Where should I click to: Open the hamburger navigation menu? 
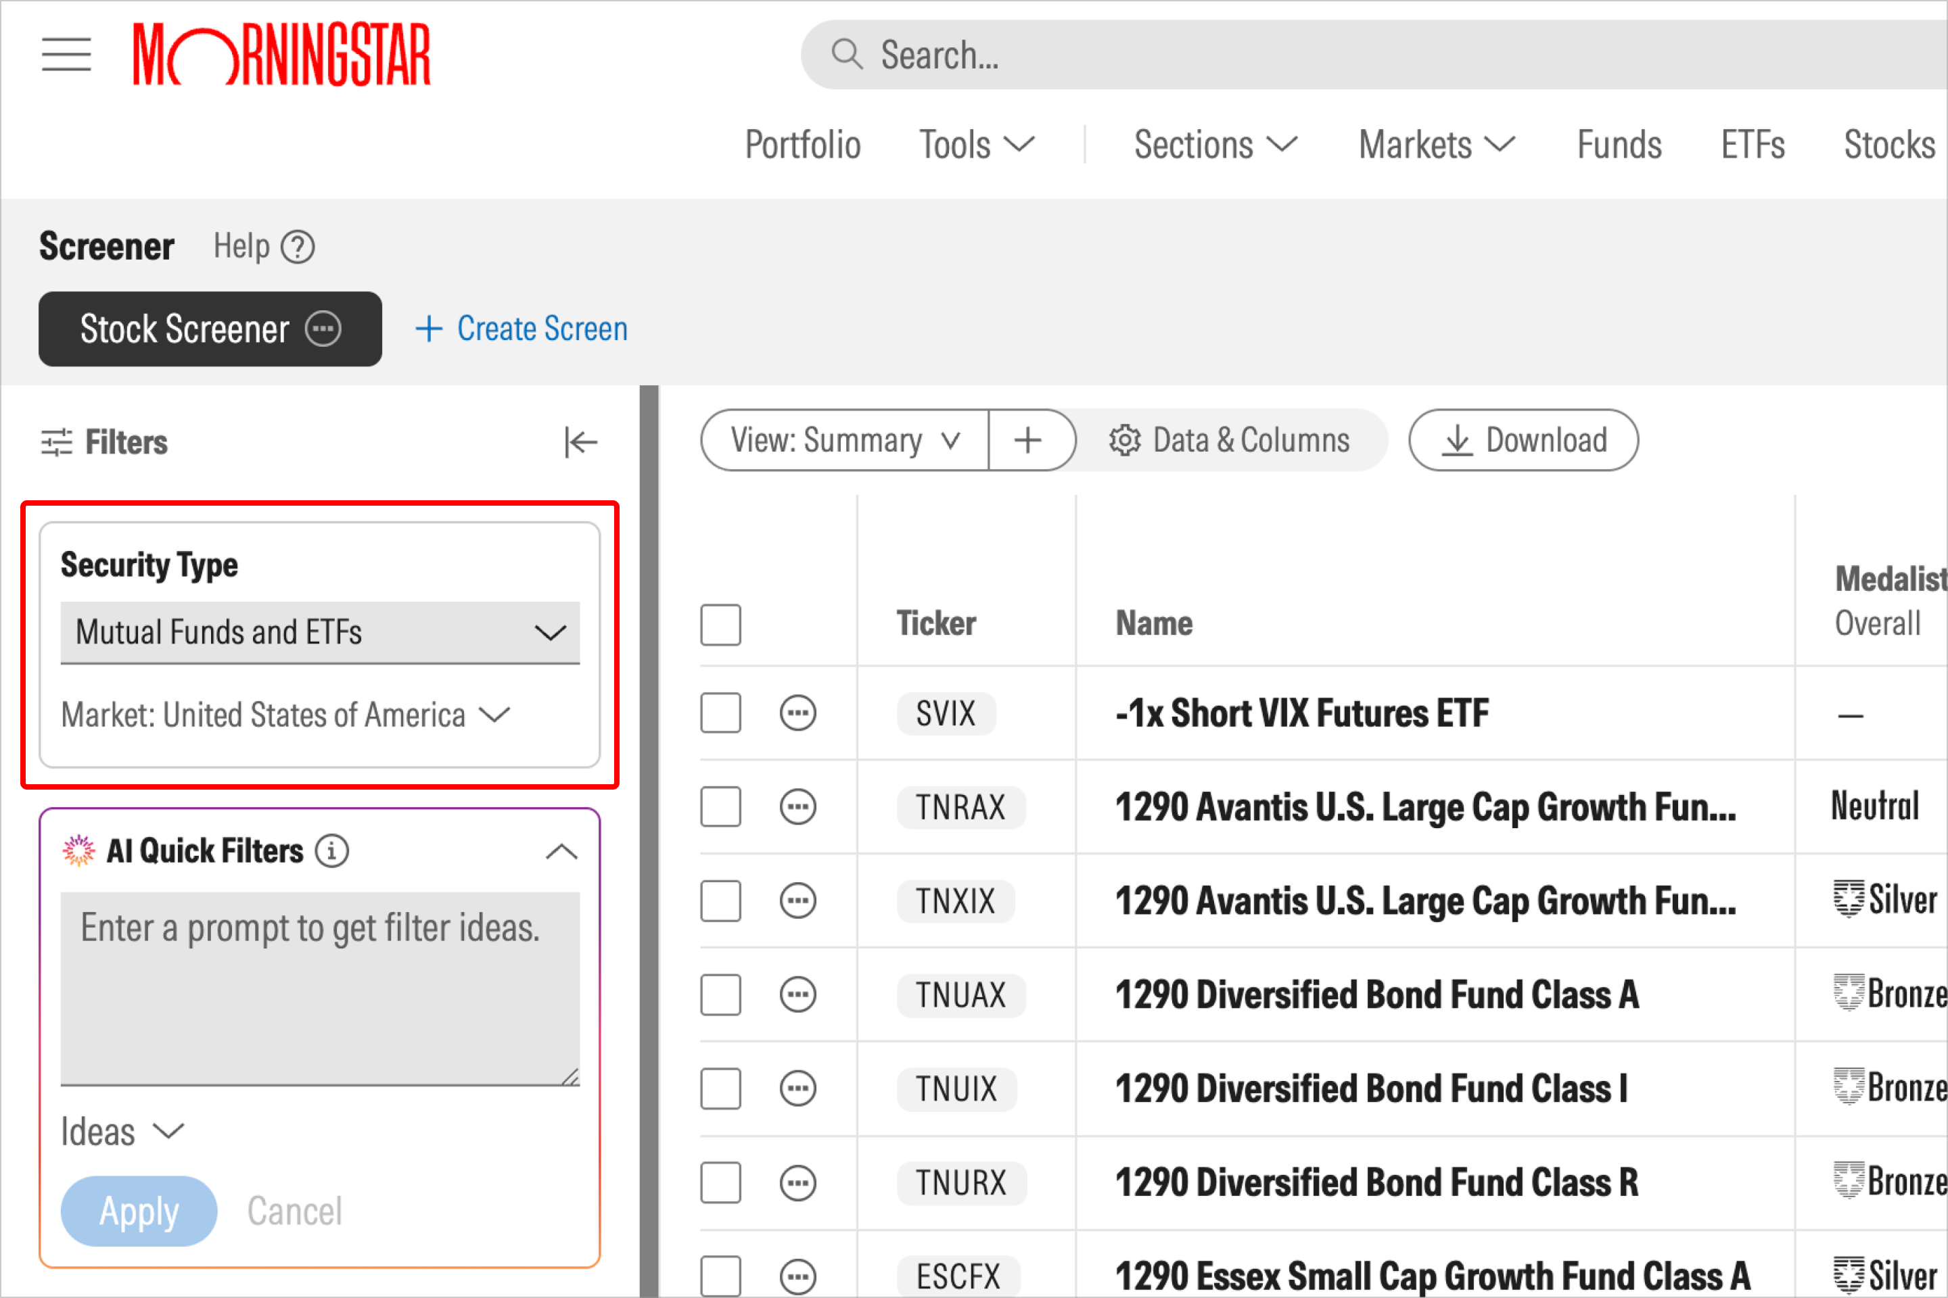point(66,55)
